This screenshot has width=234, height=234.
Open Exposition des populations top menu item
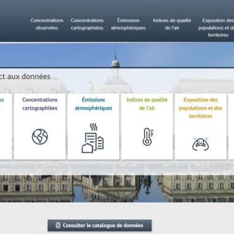pyautogui.click(x=216, y=28)
